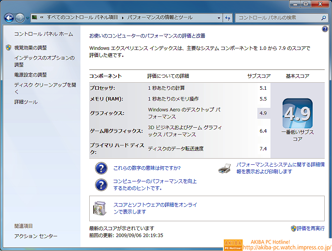The image size is (332, 251).
Task: Click the printer icon for detailed report
Action: [225, 169]
